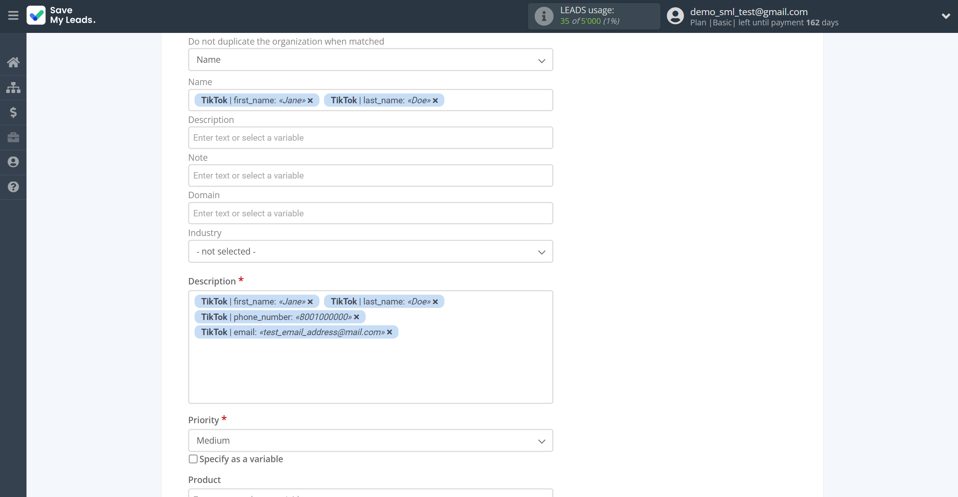Click the account avatar icon
The width and height of the screenshot is (958, 497).
tap(675, 16)
